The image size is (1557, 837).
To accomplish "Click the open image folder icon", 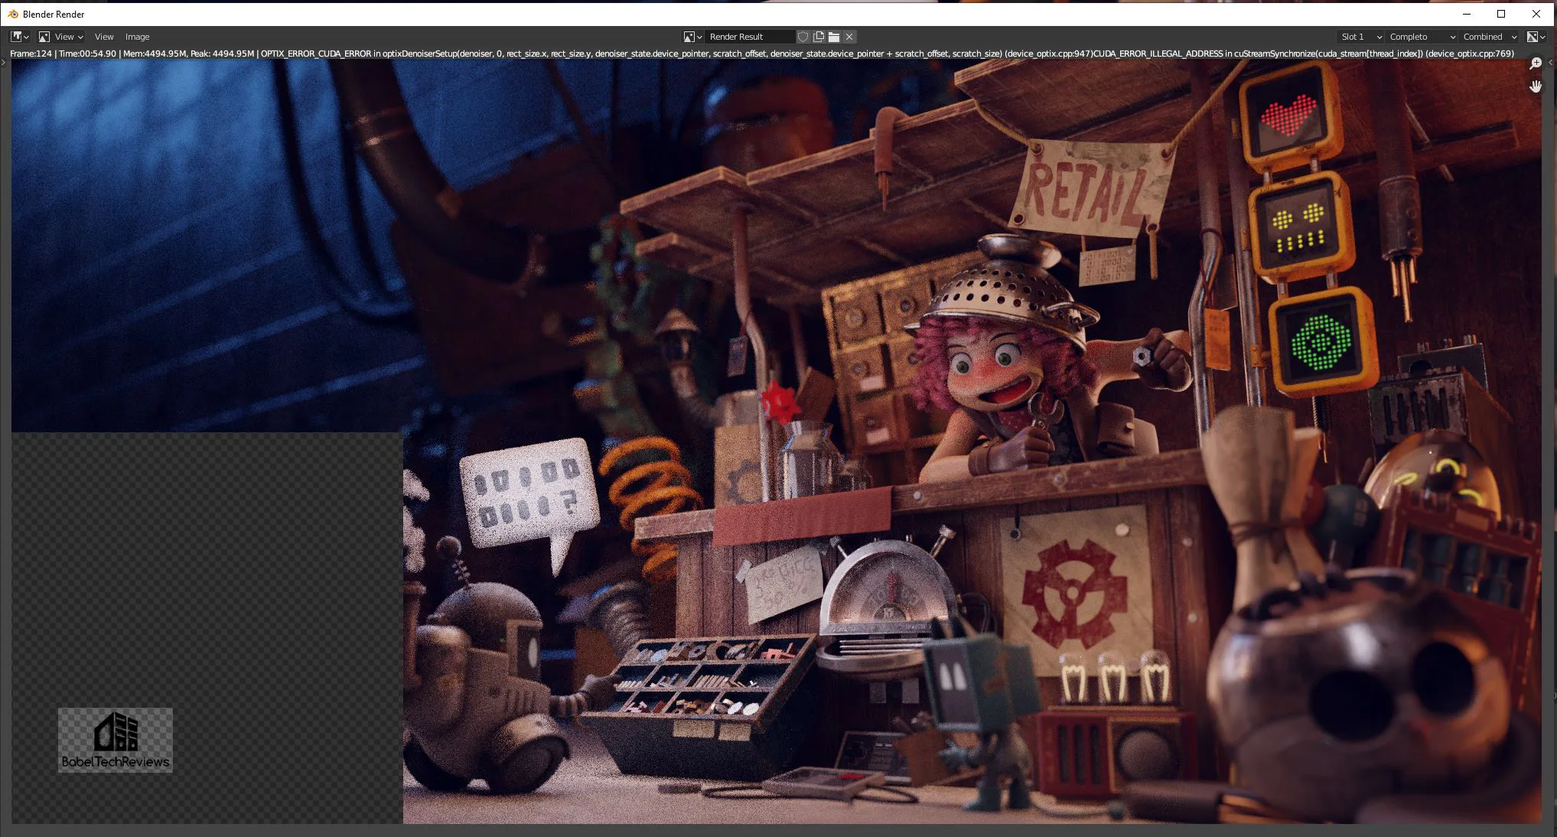I will click(x=834, y=37).
